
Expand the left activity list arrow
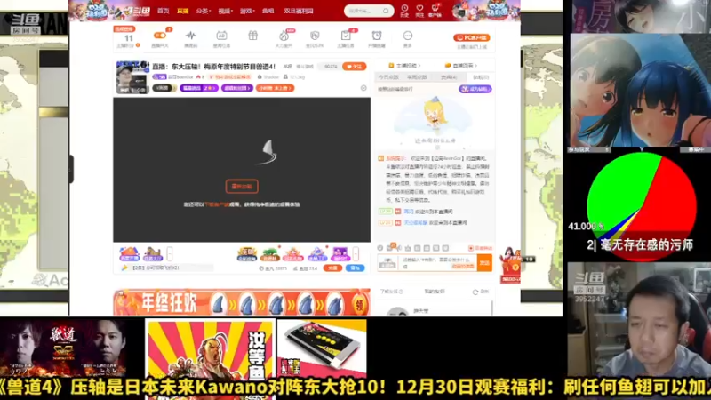coord(170,254)
